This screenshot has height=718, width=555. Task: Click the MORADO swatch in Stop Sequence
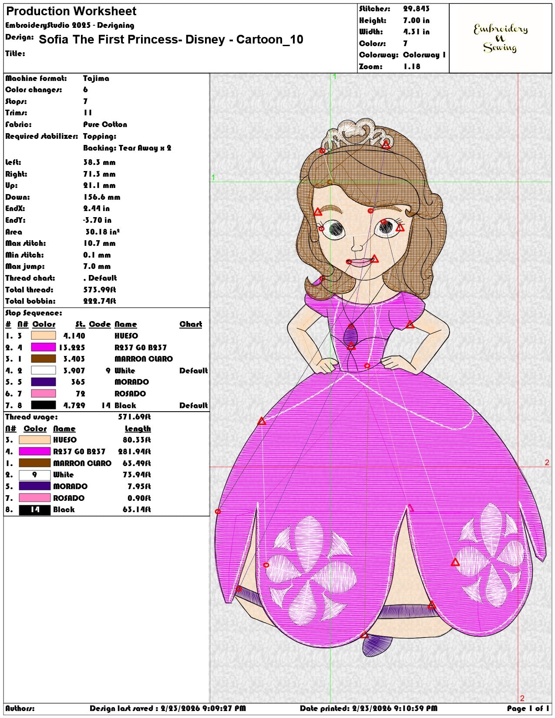44,382
